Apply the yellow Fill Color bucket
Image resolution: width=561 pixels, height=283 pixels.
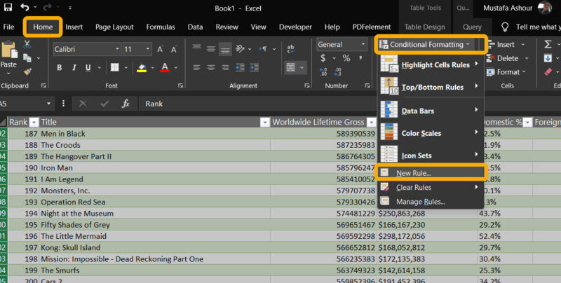tap(142, 67)
